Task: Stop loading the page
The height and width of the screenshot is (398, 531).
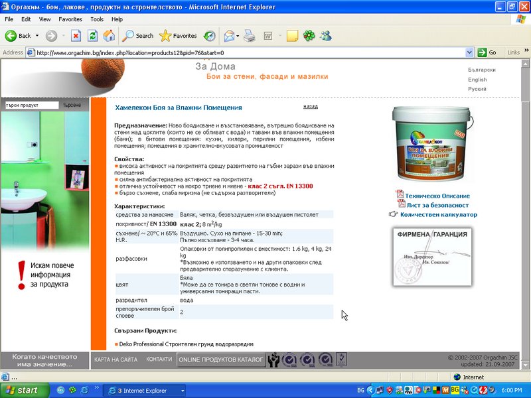Action: tap(75, 36)
